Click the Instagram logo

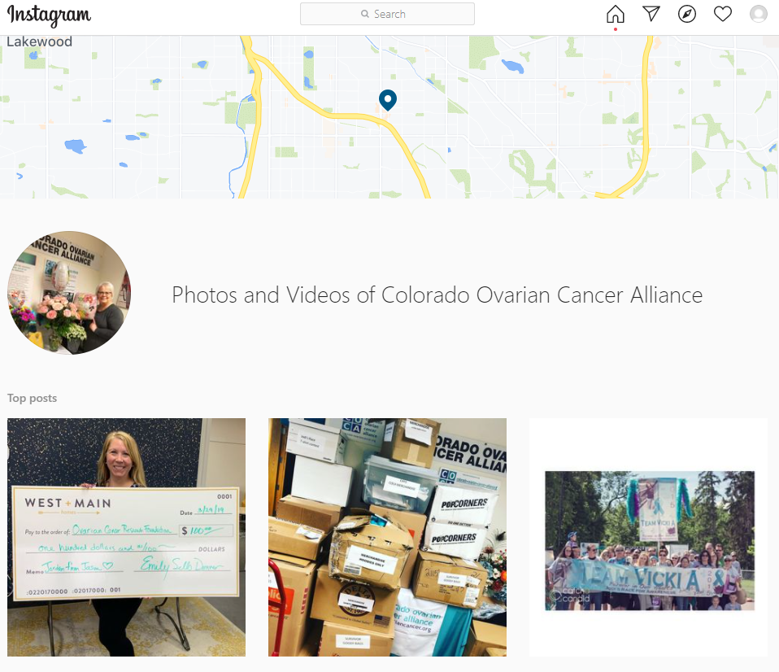49,15
